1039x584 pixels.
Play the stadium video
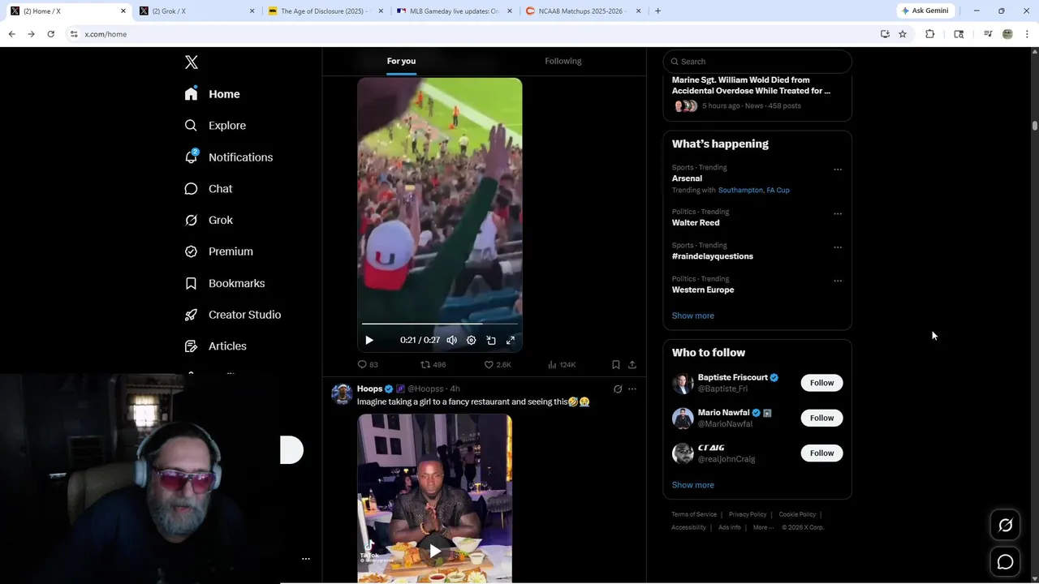tap(369, 341)
